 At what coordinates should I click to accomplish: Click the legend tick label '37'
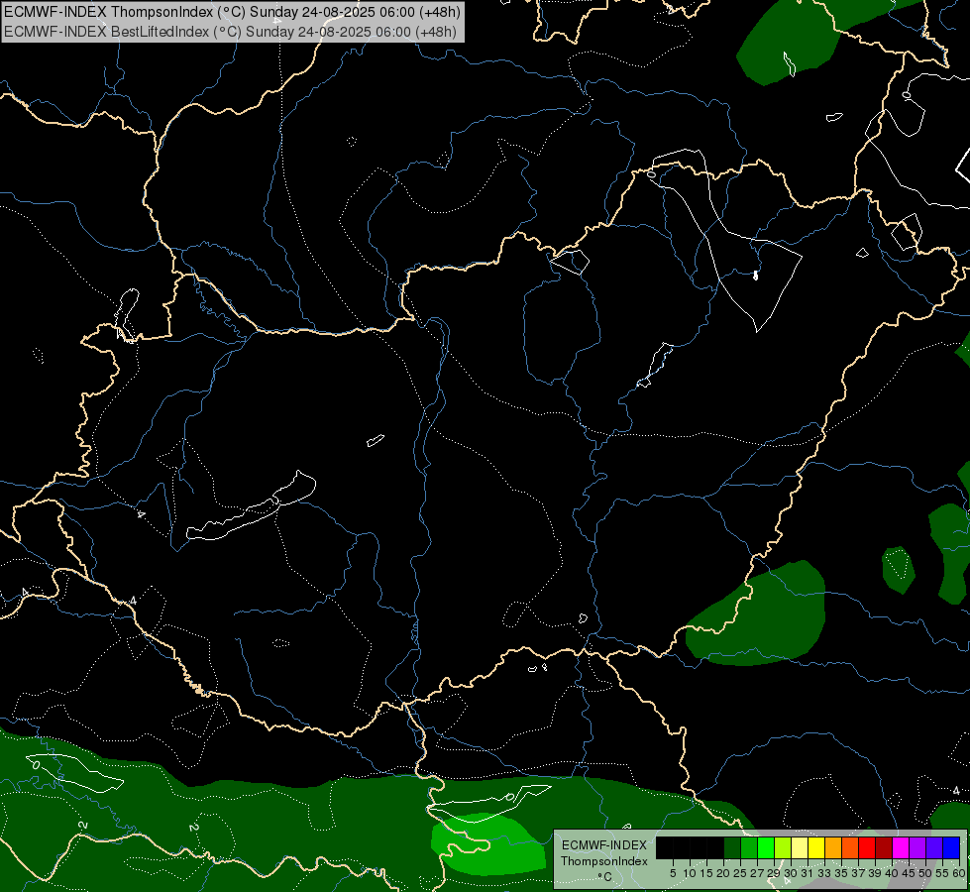click(858, 873)
